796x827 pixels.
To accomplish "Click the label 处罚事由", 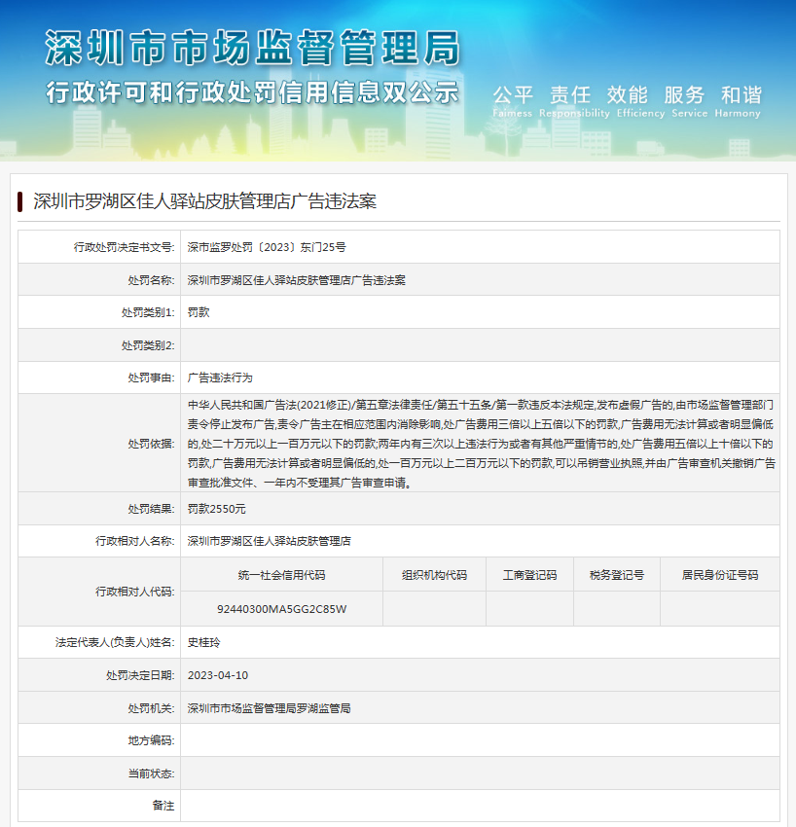I will 151,378.
